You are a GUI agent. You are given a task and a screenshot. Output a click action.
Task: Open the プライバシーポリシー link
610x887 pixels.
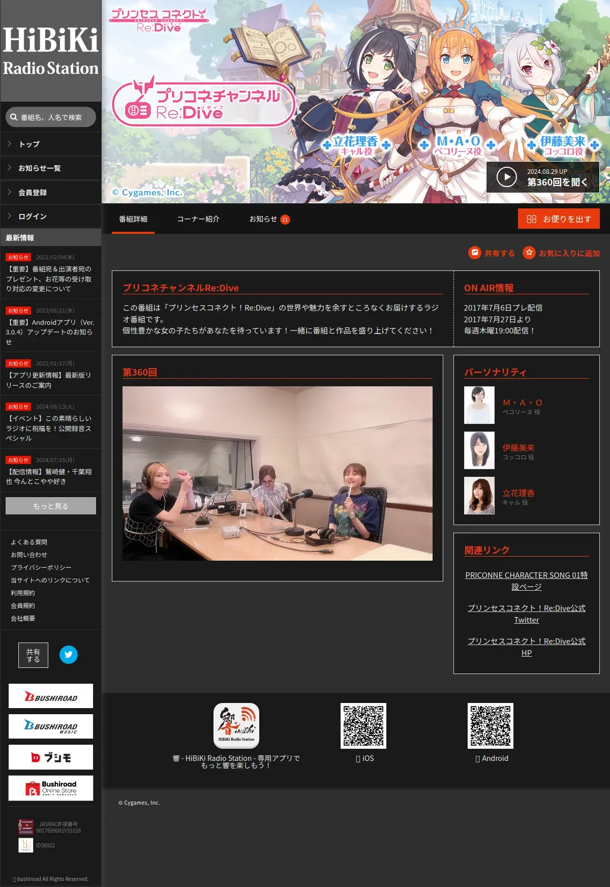pyautogui.click(x=41, y=568)
